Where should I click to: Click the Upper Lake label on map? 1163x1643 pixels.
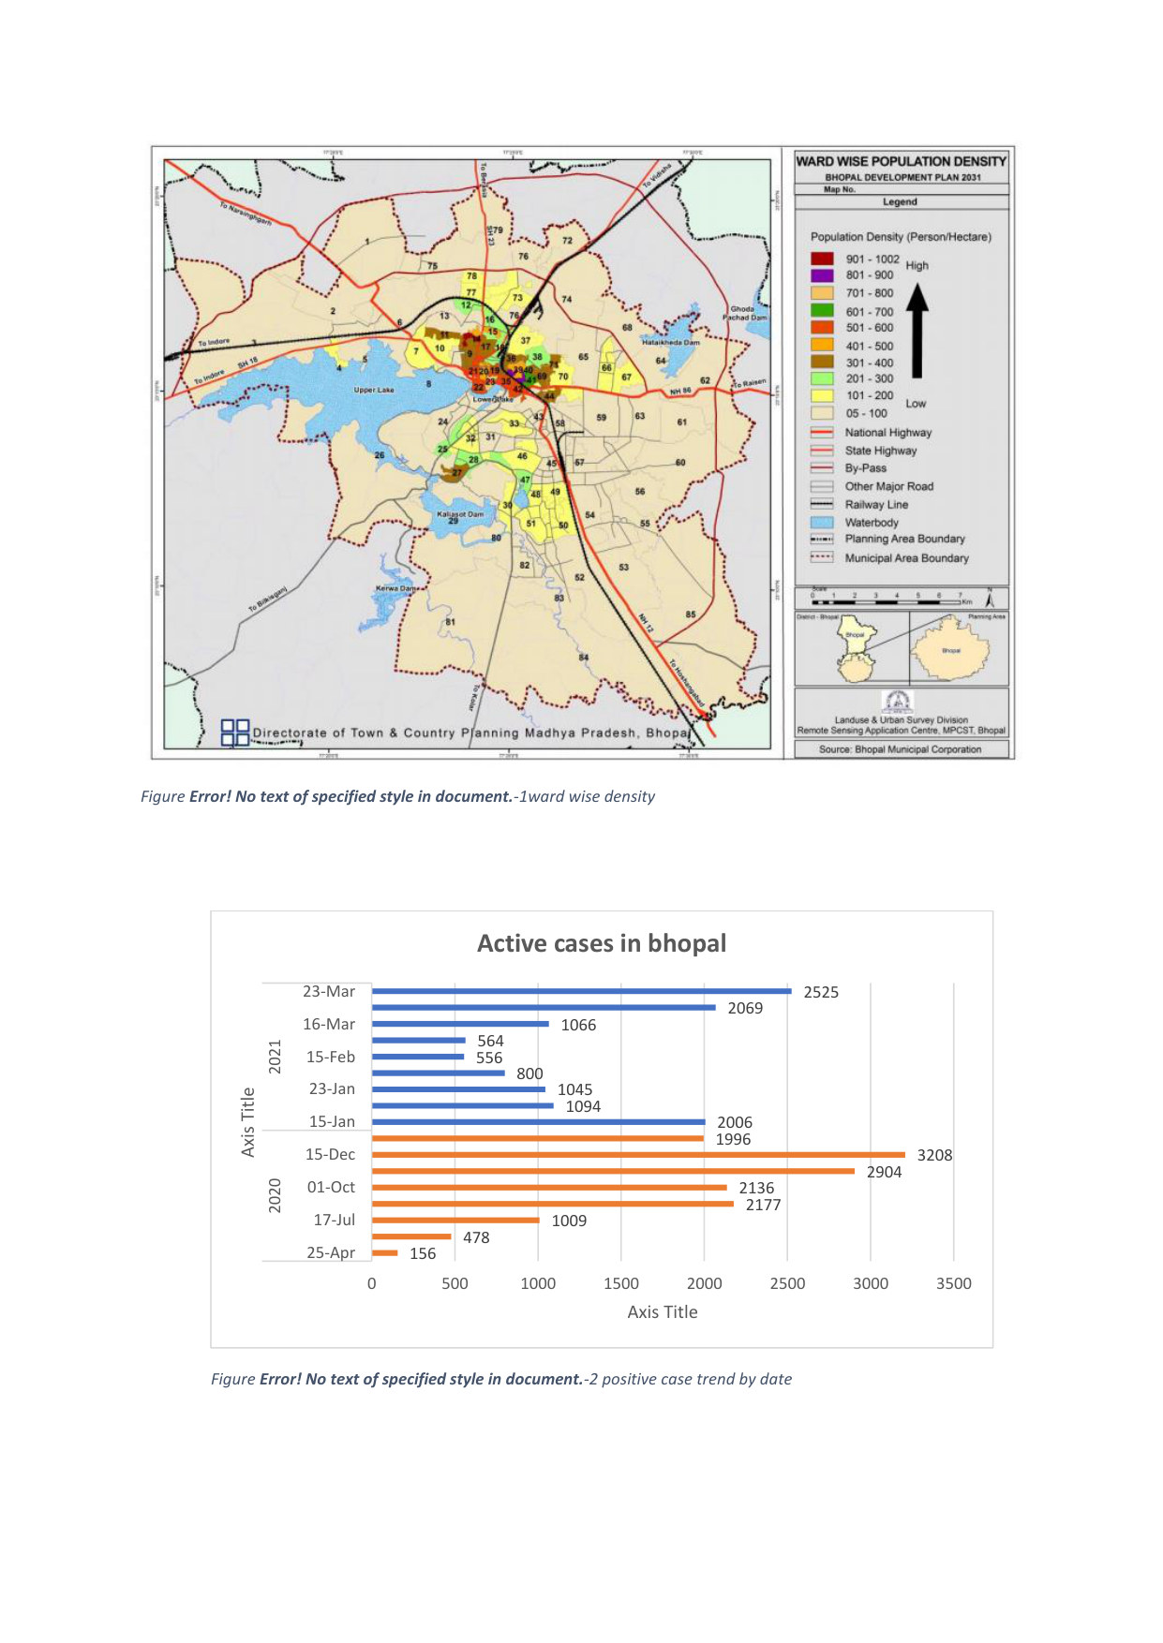tap(374, 390)
